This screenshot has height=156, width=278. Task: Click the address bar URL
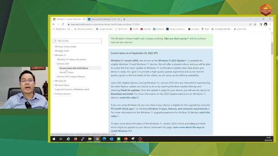105,24
